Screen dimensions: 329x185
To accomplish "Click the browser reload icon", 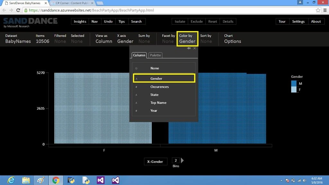I will (x=18, y=10).
